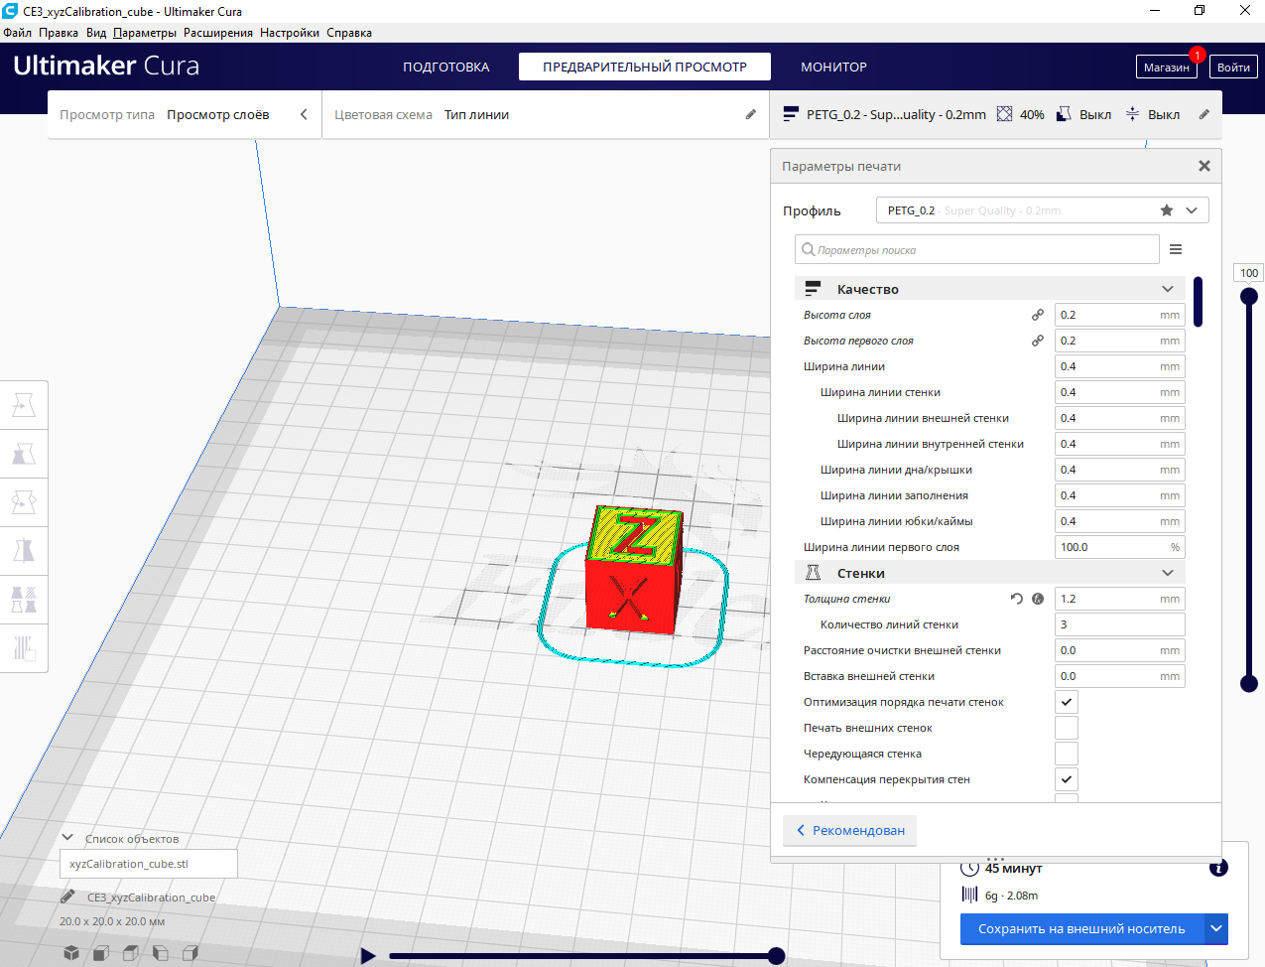Open save options dropdown arrow

[1216, 929]
